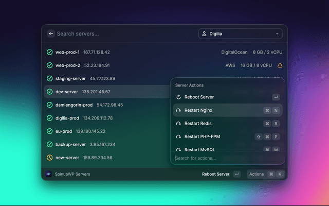Open the Digilia account dropdown

(x=240, y=34)
